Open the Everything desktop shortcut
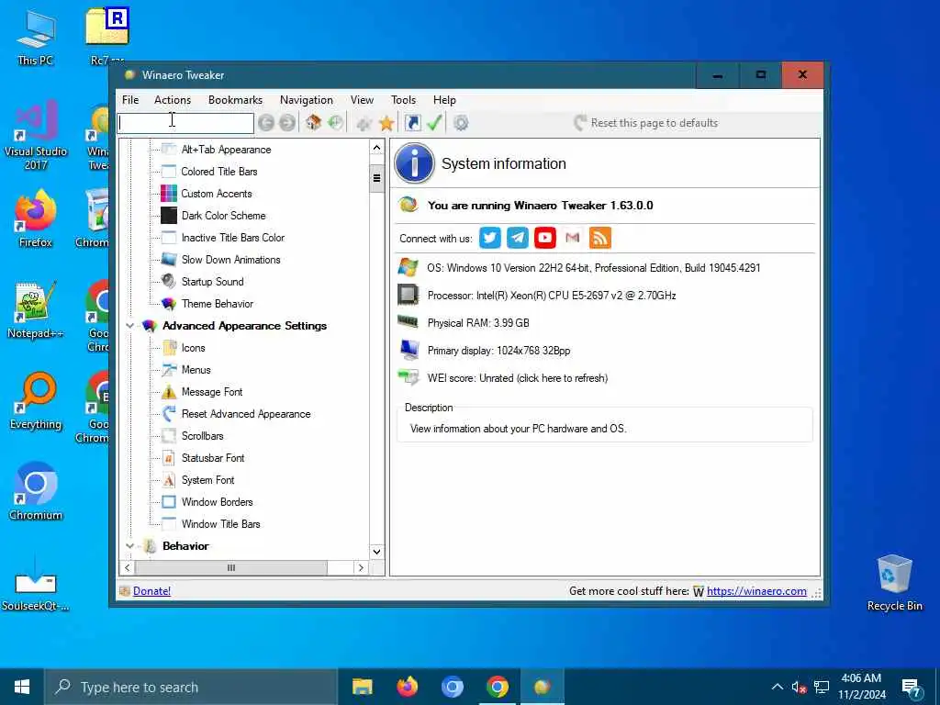Viewport: 940px width, 705px height. coord(36,401)
